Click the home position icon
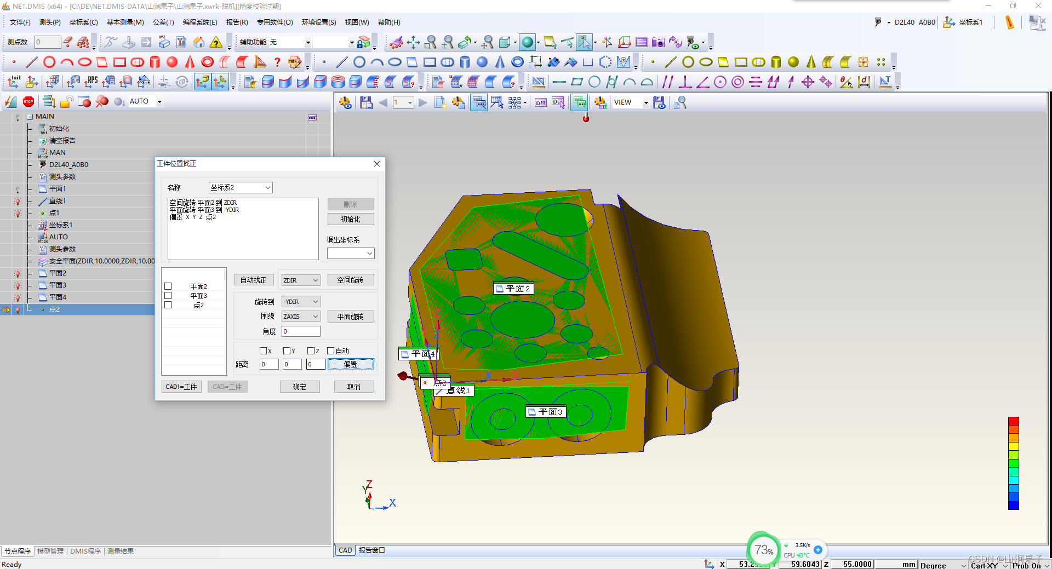The height and width of the screenshot is (569, 1052). tap(199, 42)
